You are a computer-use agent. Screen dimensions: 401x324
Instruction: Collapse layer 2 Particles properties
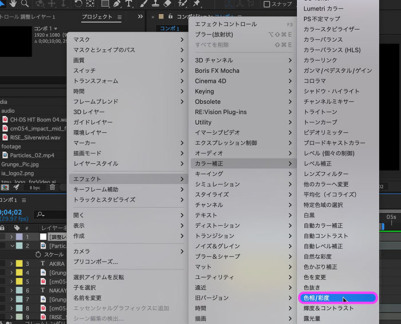[x=12, y=246]
